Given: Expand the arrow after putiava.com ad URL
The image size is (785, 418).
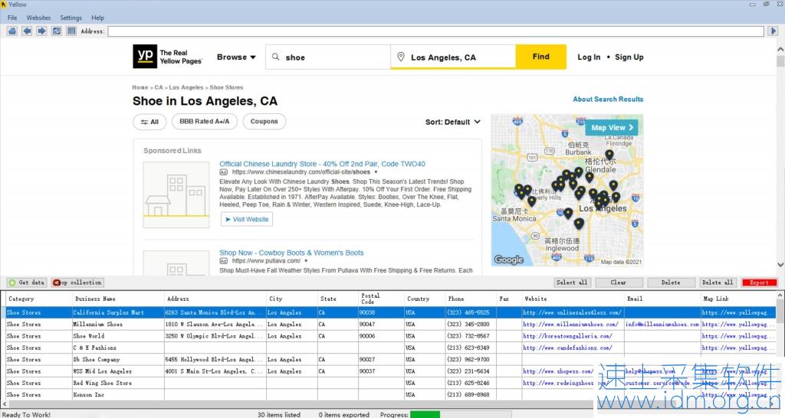Looking at the screenshot, I should click(x=306, y=261).
